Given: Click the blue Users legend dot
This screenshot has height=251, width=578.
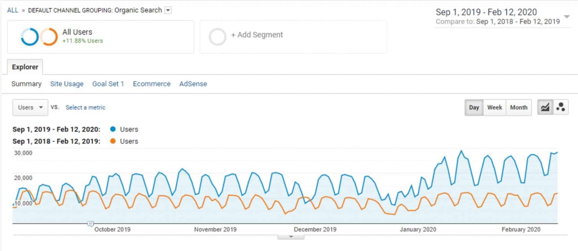Looking at the screenshot, I should tap(113, 129).
